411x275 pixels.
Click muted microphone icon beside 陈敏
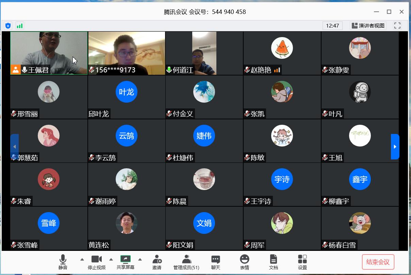tap(247, 158)
